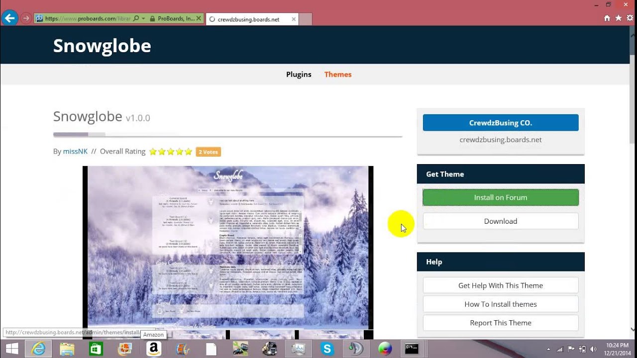Click the Snowglobe theme preview image
The height and width of the screenshot is (358, 637).
[228, 248]
